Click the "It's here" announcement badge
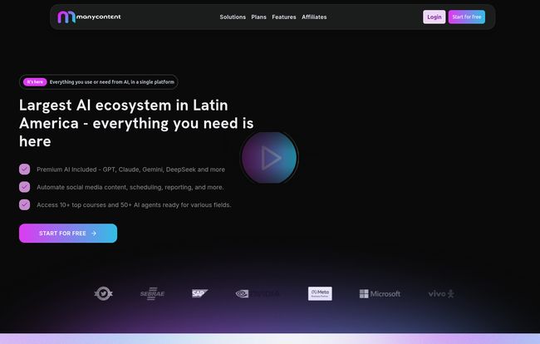The height and width of the screenshot is (344, 540). click(35, 81)
